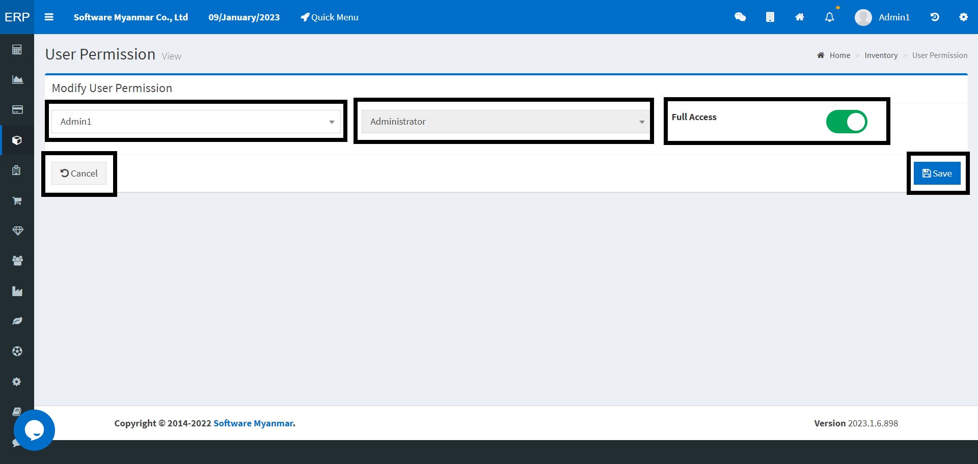Click the 'Full Access' label
This screenshot has width=978, height=464.
(694, 117)
